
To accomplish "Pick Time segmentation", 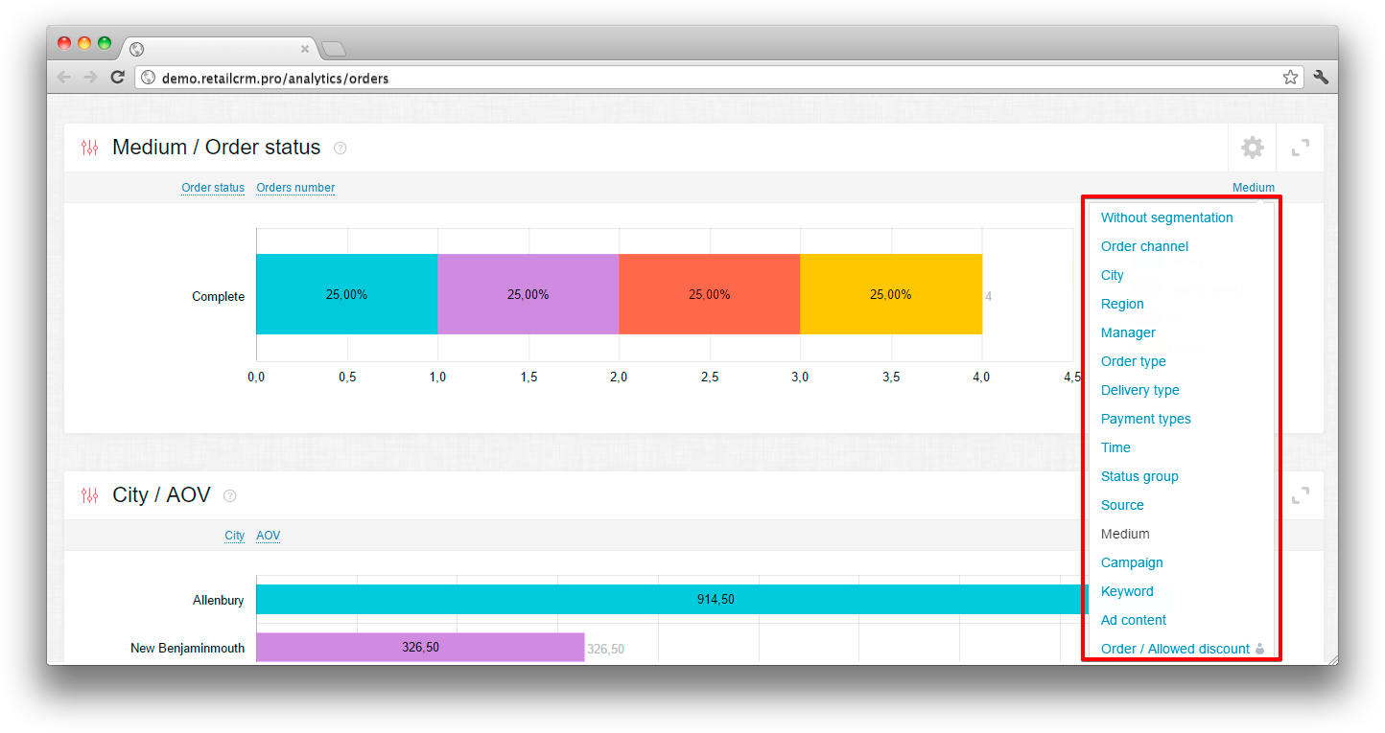I will pos(1115,447).
